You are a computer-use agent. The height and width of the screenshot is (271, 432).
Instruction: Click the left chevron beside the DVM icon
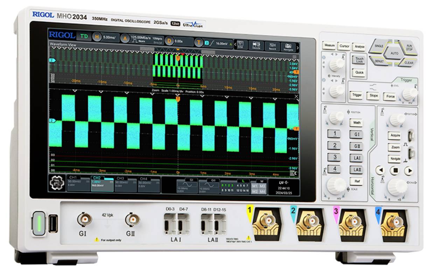tap(235, 44)
